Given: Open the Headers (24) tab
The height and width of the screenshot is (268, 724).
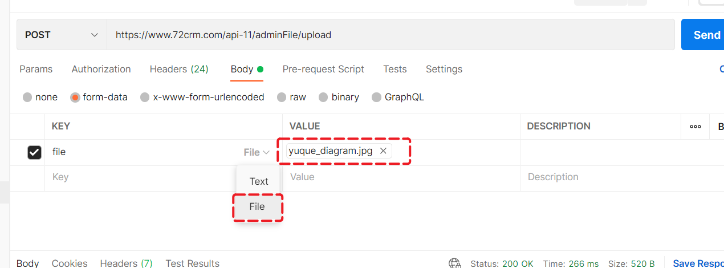Looking at the screenshot, I should pos(179,69).
